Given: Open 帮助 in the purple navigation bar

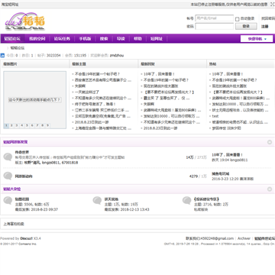Looking at the screenshot, I should click(137, 39).
